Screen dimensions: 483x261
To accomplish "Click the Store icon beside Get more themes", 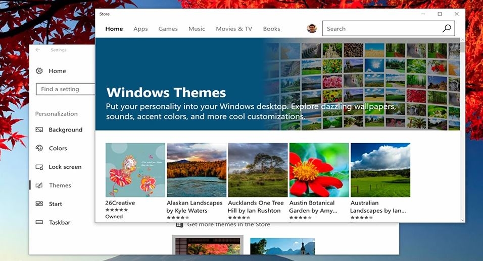I will tap(179, 225).
